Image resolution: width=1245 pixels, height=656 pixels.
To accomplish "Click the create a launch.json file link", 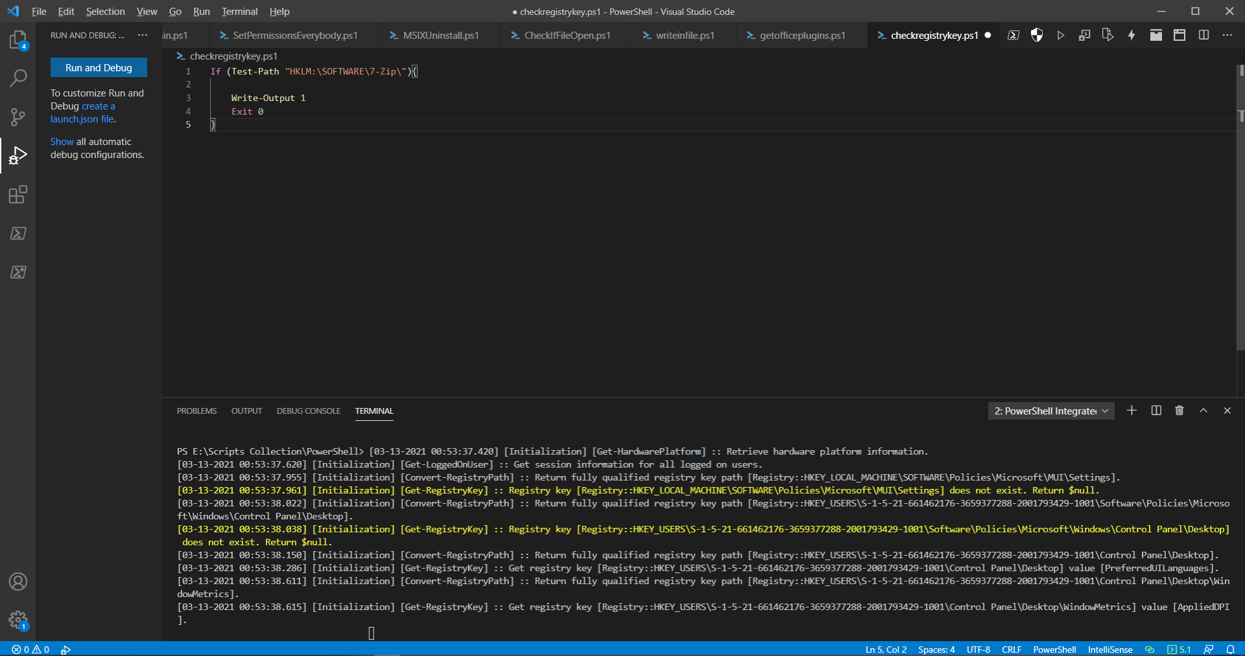I will click(83, 113).
